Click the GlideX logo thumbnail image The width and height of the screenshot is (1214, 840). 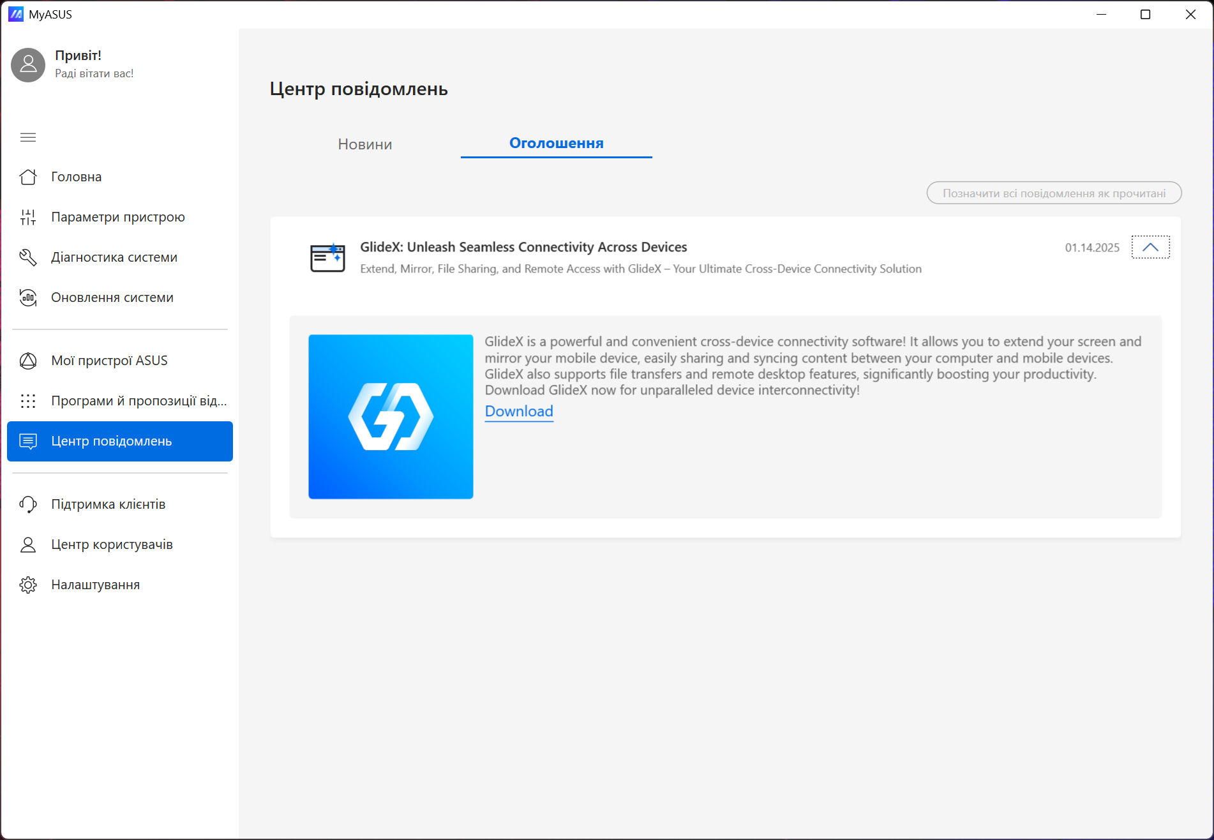(391, 417)
